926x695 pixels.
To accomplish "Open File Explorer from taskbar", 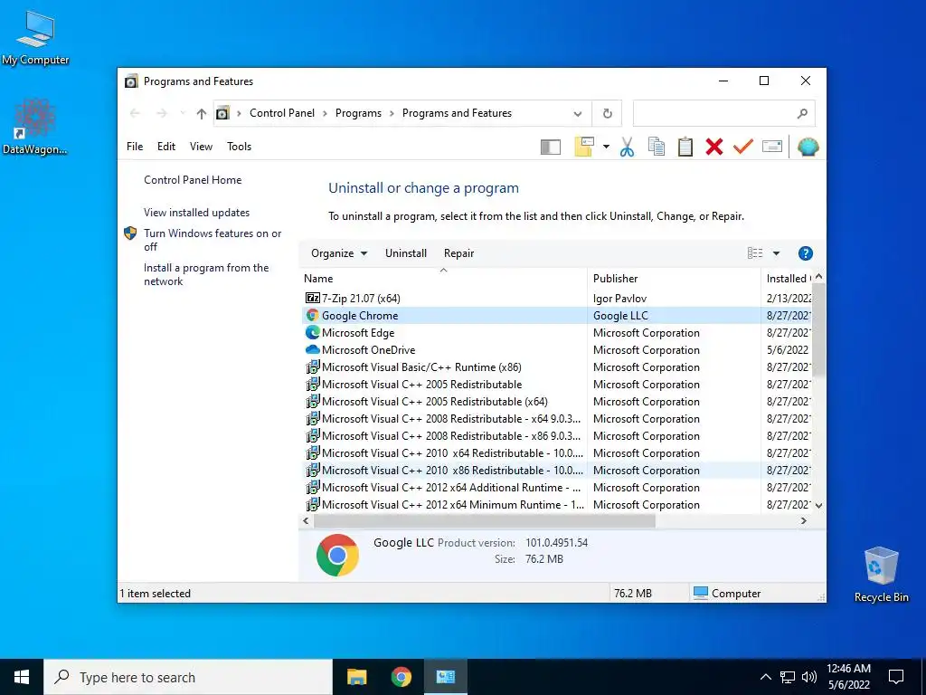I will (x=356, y=677).
